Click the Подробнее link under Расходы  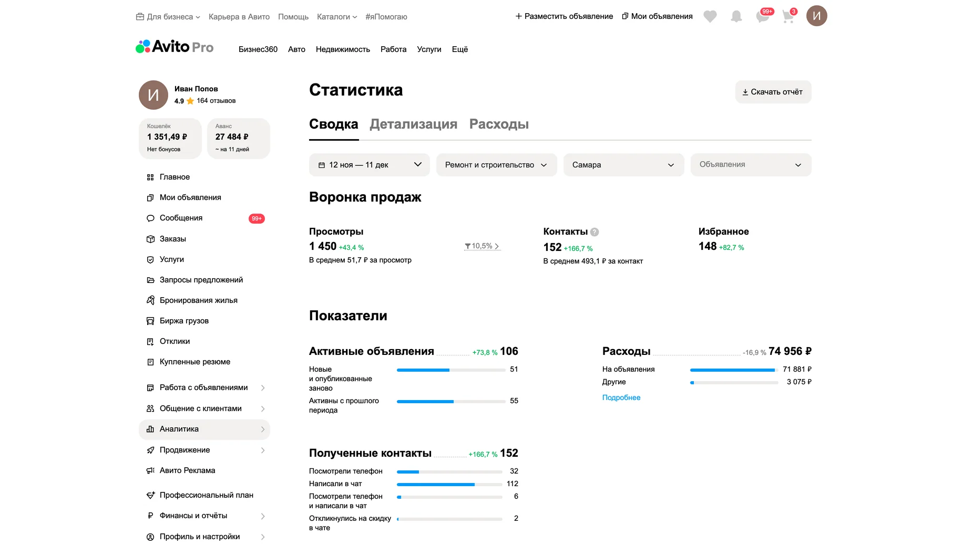click(x=621, y=398)
